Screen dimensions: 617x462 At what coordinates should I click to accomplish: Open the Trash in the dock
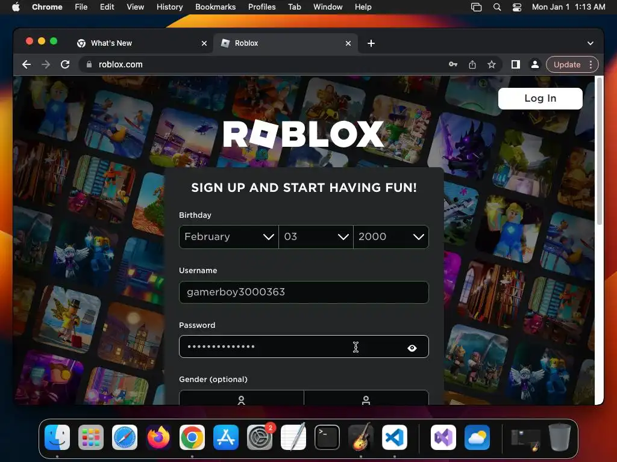tap(560, 437)
